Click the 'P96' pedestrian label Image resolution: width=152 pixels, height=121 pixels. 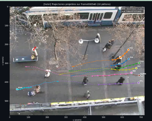click(x=144, y=74)
